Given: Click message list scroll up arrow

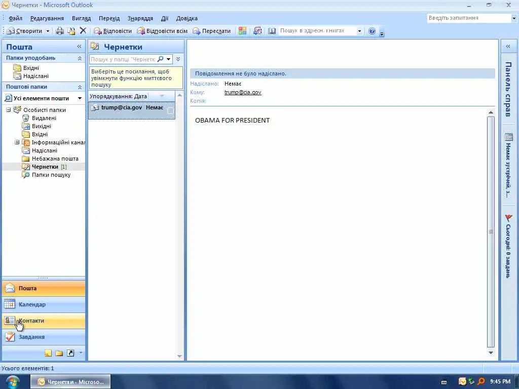Looking at the screenshot, I should (x=180, y=95).
